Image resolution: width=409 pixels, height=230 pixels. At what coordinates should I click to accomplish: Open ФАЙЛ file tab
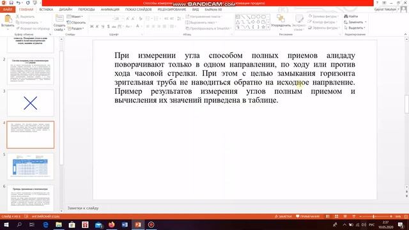pyautogui.click(x=8, y=10)
